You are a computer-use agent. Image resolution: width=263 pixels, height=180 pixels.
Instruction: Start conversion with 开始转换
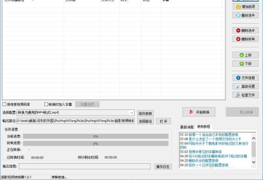(199, 112)
